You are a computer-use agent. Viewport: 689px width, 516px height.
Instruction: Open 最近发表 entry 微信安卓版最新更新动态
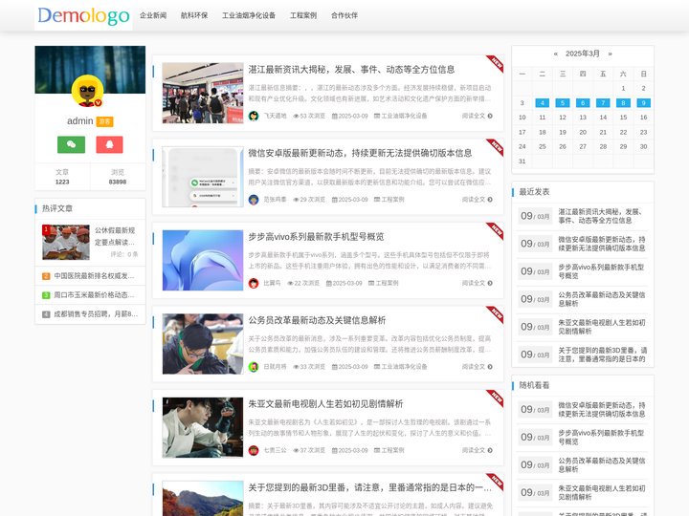coord(602,244)
